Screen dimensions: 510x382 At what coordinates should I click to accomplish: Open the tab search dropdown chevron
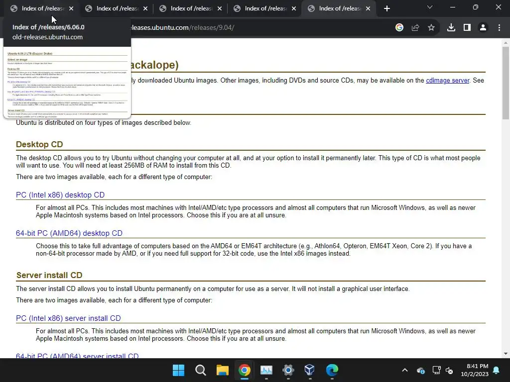[430, 7]
